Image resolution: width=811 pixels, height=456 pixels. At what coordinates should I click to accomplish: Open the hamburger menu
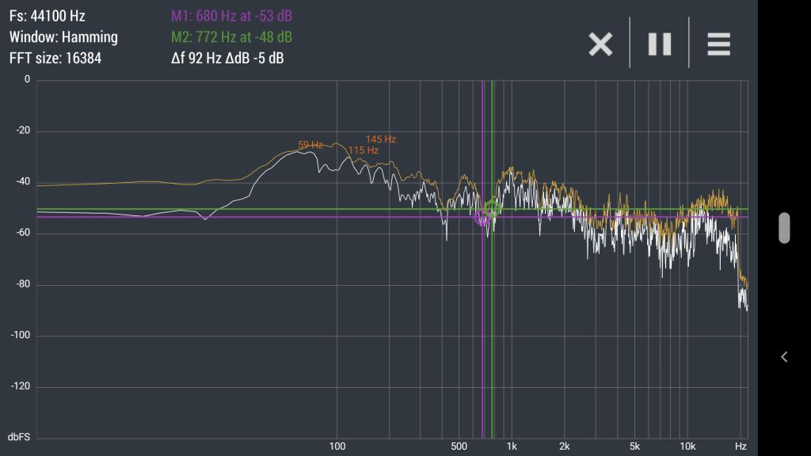point(718,44)
